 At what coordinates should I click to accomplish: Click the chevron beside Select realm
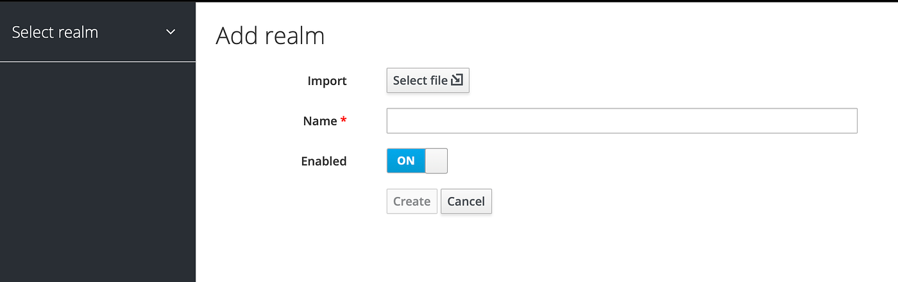[171, 32]
